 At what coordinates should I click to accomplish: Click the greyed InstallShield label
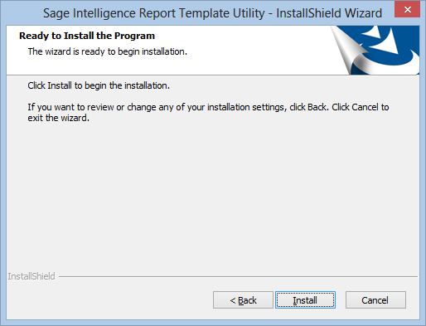(x=31, y=276)
